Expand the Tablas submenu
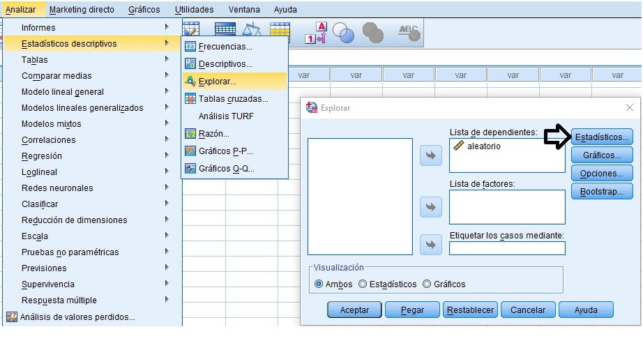This screenshot has height=343, width=643. [x=167, y=59]
